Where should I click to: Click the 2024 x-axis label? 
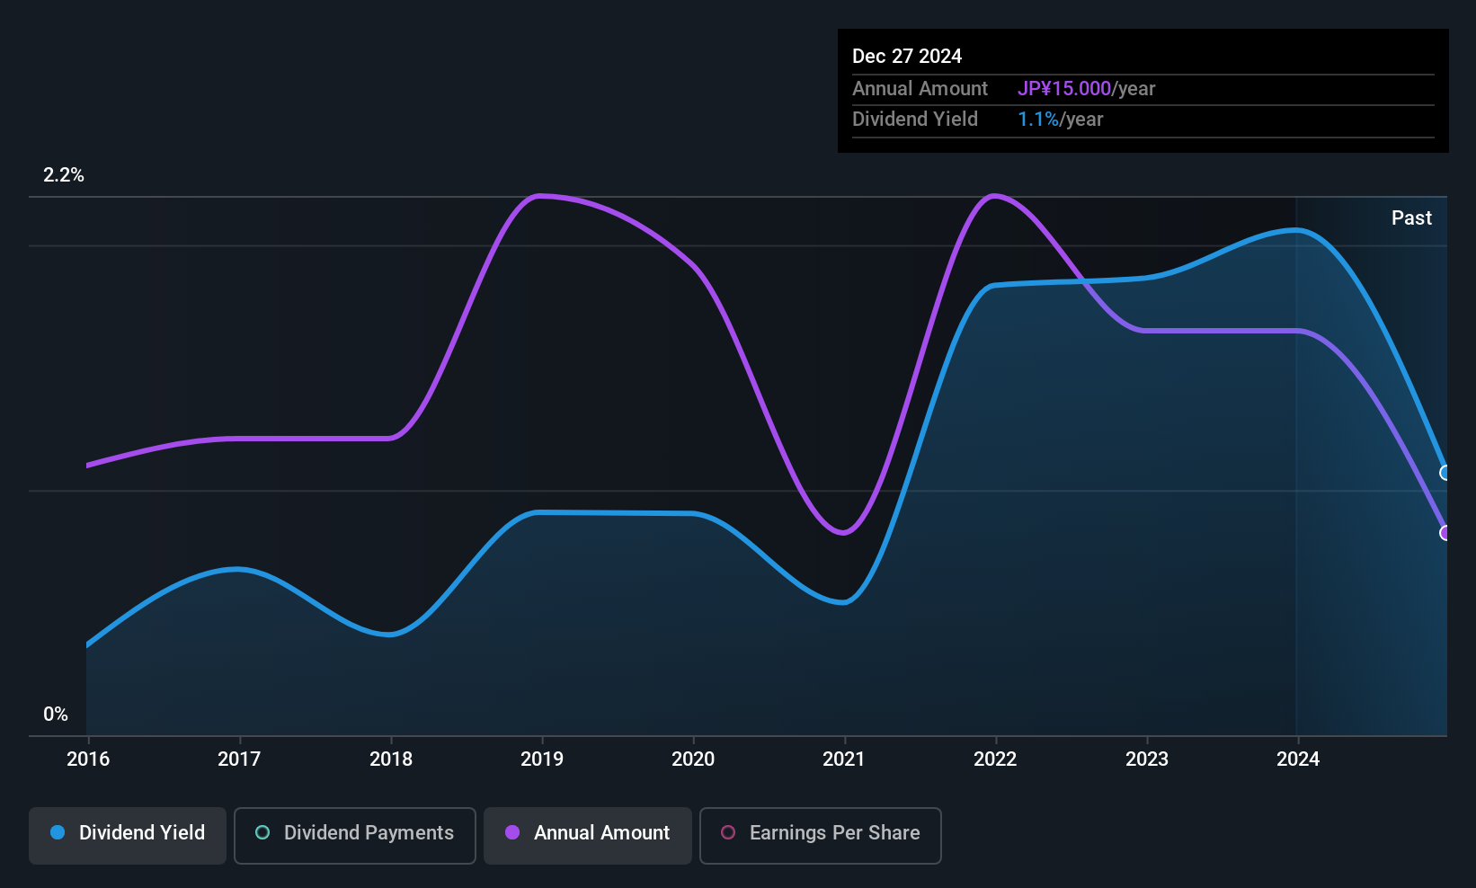coord(1298,759)
